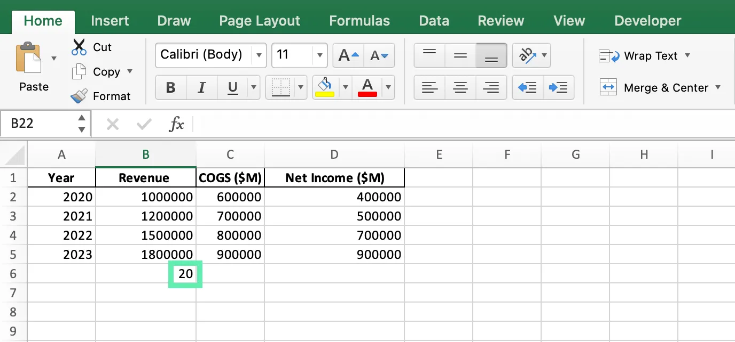Image resolution: width=735 pixels, height=342 pixels.
Task: Toggle Bold formatting
Action: [171, 87]
